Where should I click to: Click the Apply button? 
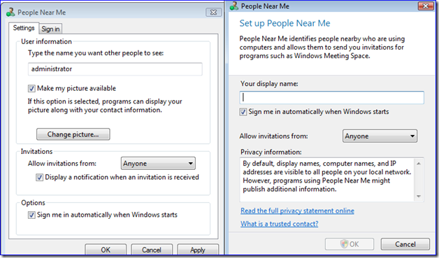(198, 250)
